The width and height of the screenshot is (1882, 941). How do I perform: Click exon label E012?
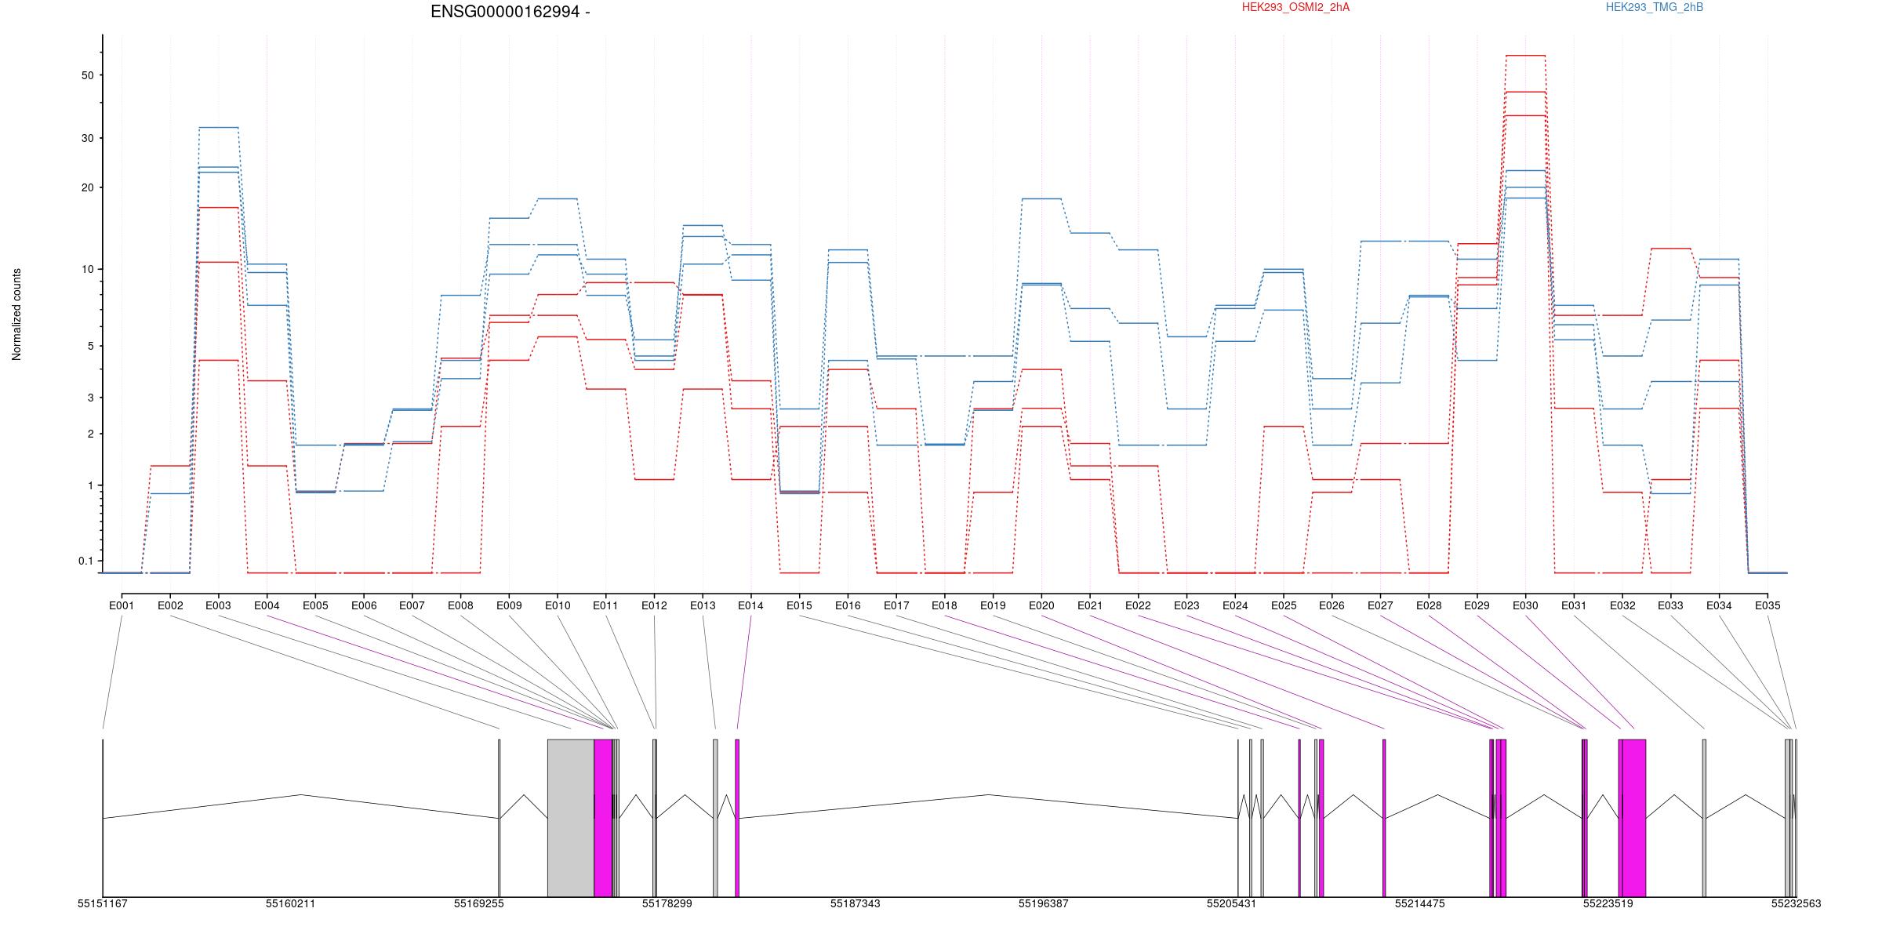pyautogui.click(x=654, y=605)
